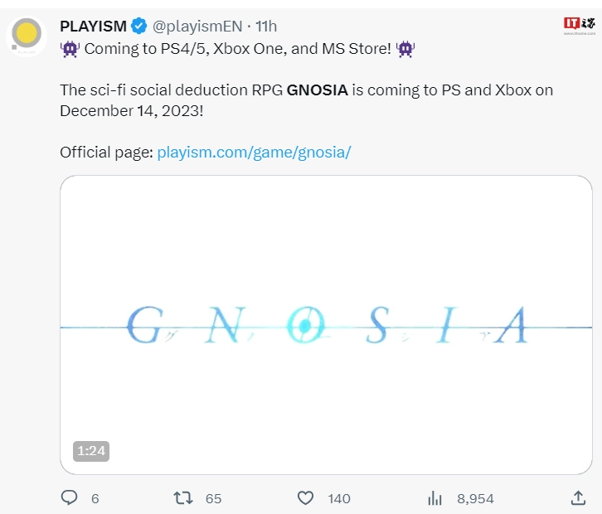
Task: Like the tweet with heart icon
Action: [x=306, y=498]
